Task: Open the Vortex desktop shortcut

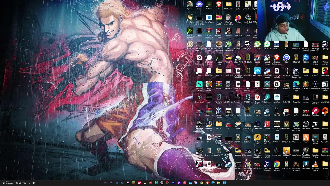Action: pyautogui.click(x=238, y=125)
